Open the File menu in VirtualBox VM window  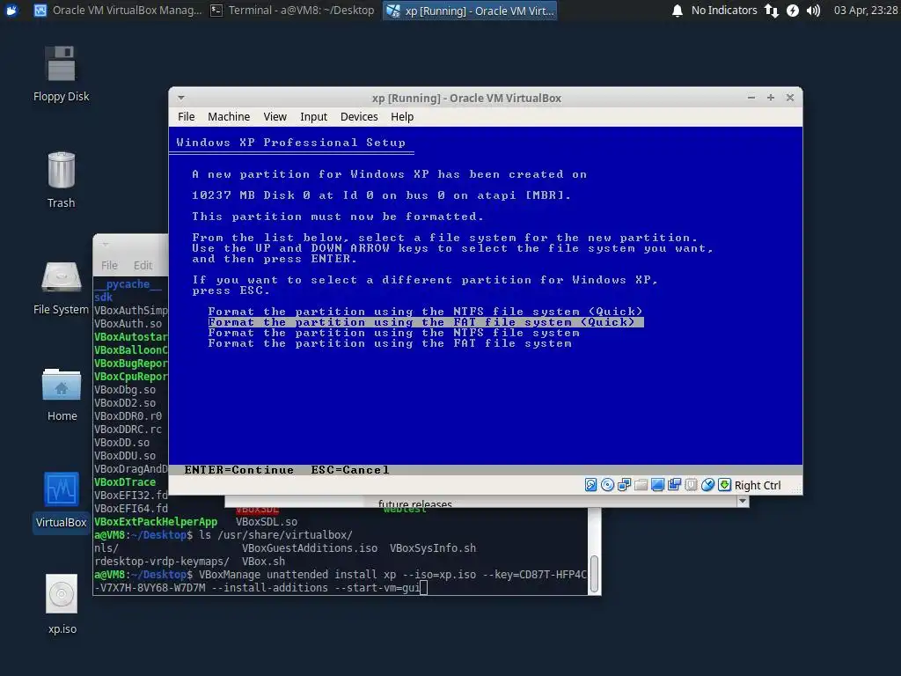pyautogui.click(x=187, y=117)
